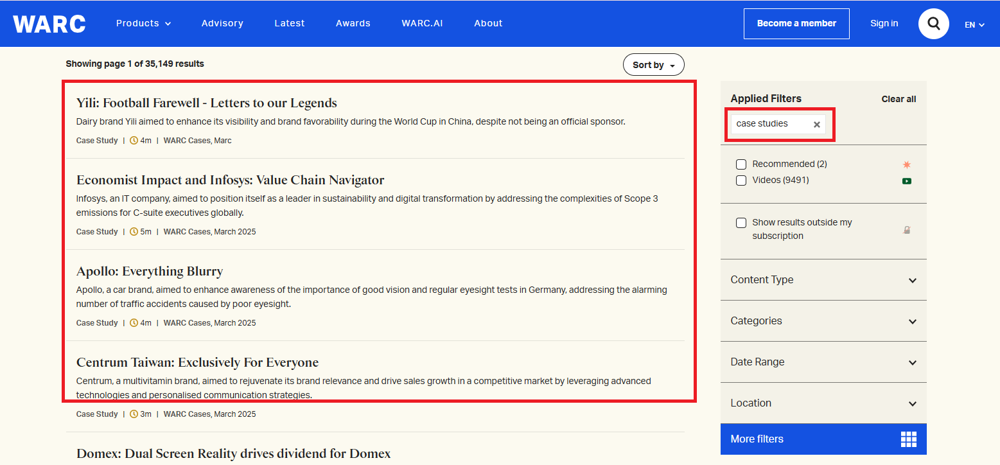This screenshot has width=1000, height=465.
Task: Click the subscription padlock icon
Action: [907, 230]
